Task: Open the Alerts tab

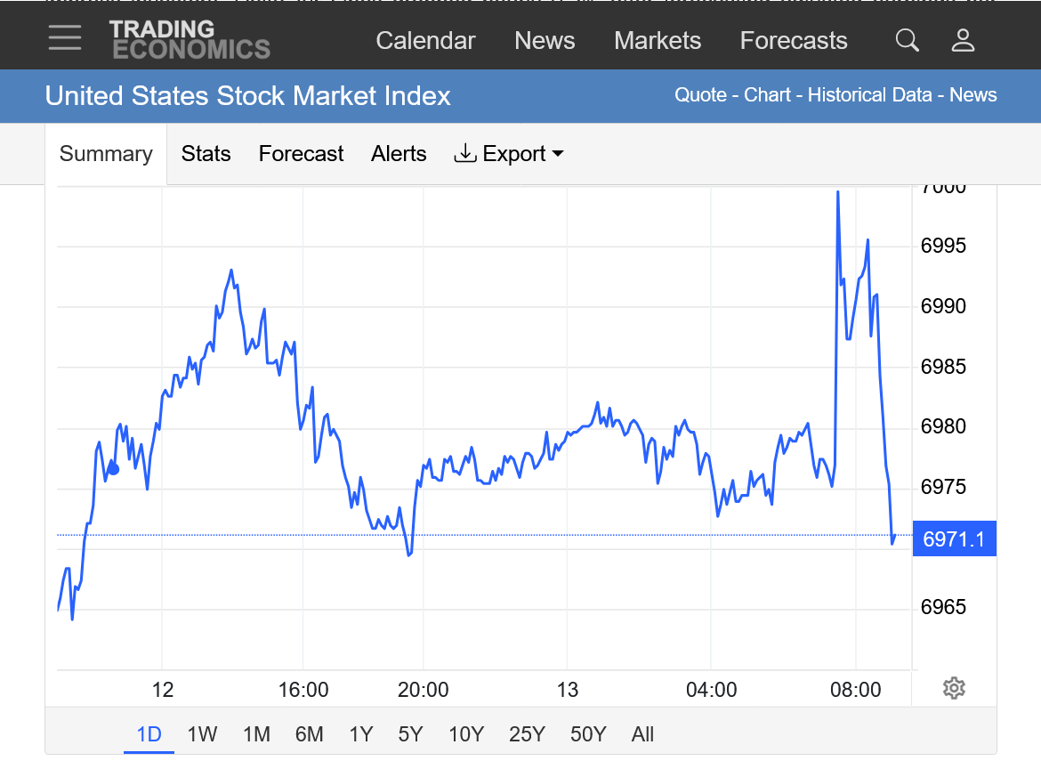Action: click(x=399, y=154)
